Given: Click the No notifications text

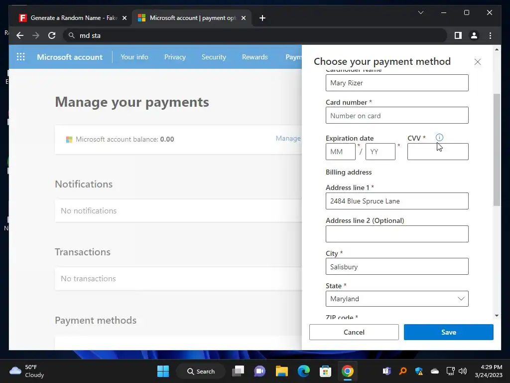Looking at the screenshot, I should click(89, 211).
